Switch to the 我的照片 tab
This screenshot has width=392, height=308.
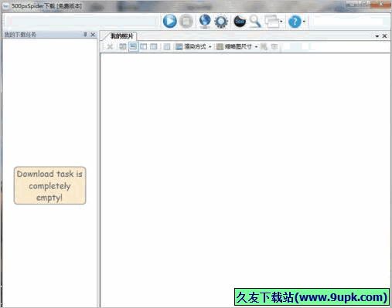point(121,36)
